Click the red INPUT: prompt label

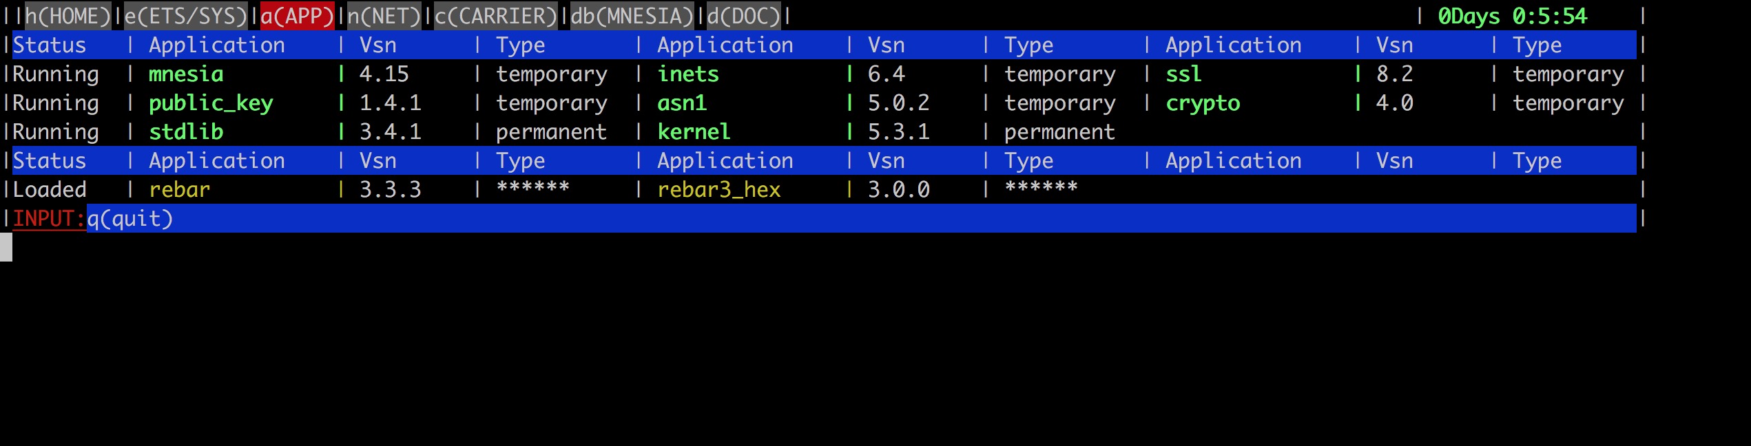coord(49,218)
